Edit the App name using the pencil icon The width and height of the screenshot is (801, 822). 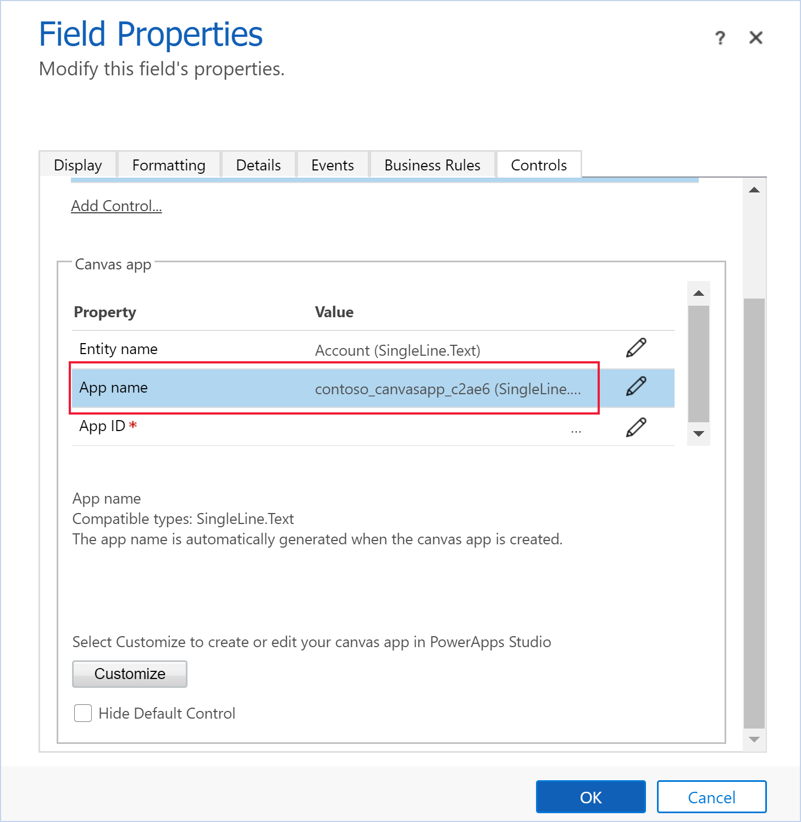(x=636, y=387)
